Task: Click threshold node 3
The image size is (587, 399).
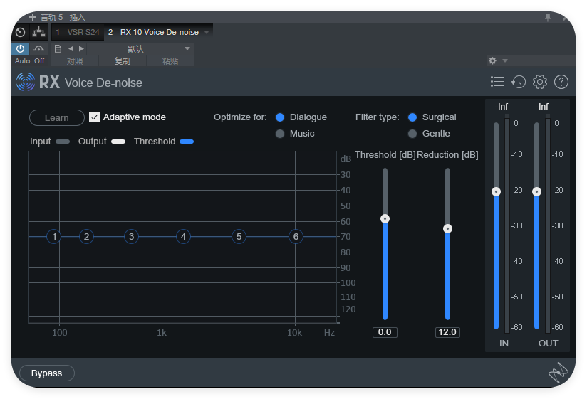Action: point(131,237)
